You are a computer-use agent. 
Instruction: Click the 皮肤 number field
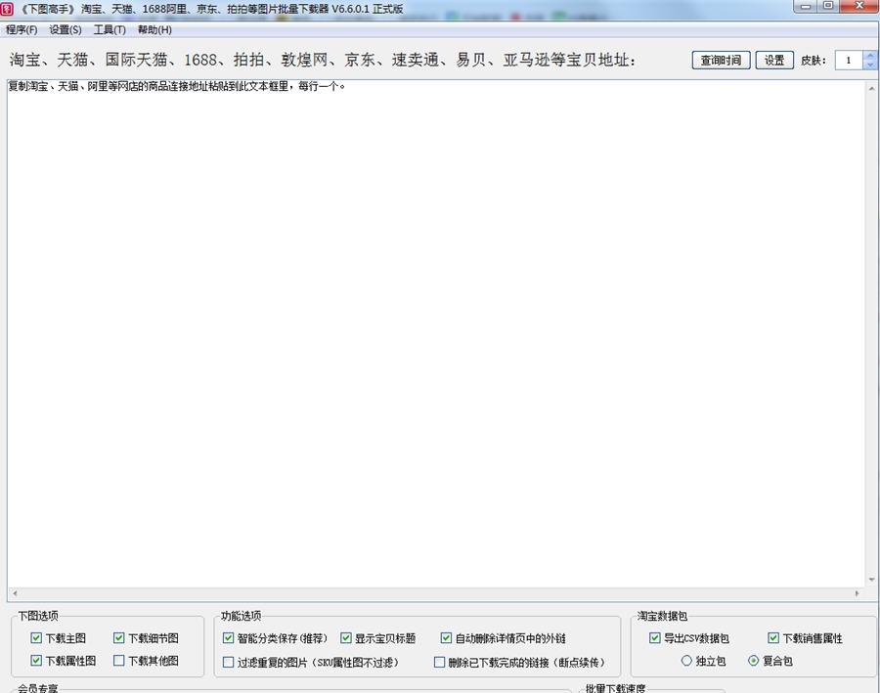849,60
